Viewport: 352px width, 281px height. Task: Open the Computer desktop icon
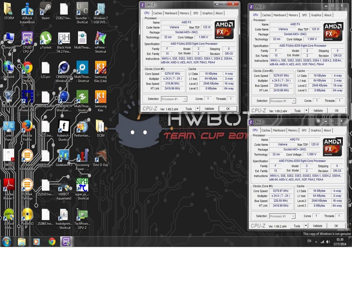pyautogui.click(x=9, y=40)
